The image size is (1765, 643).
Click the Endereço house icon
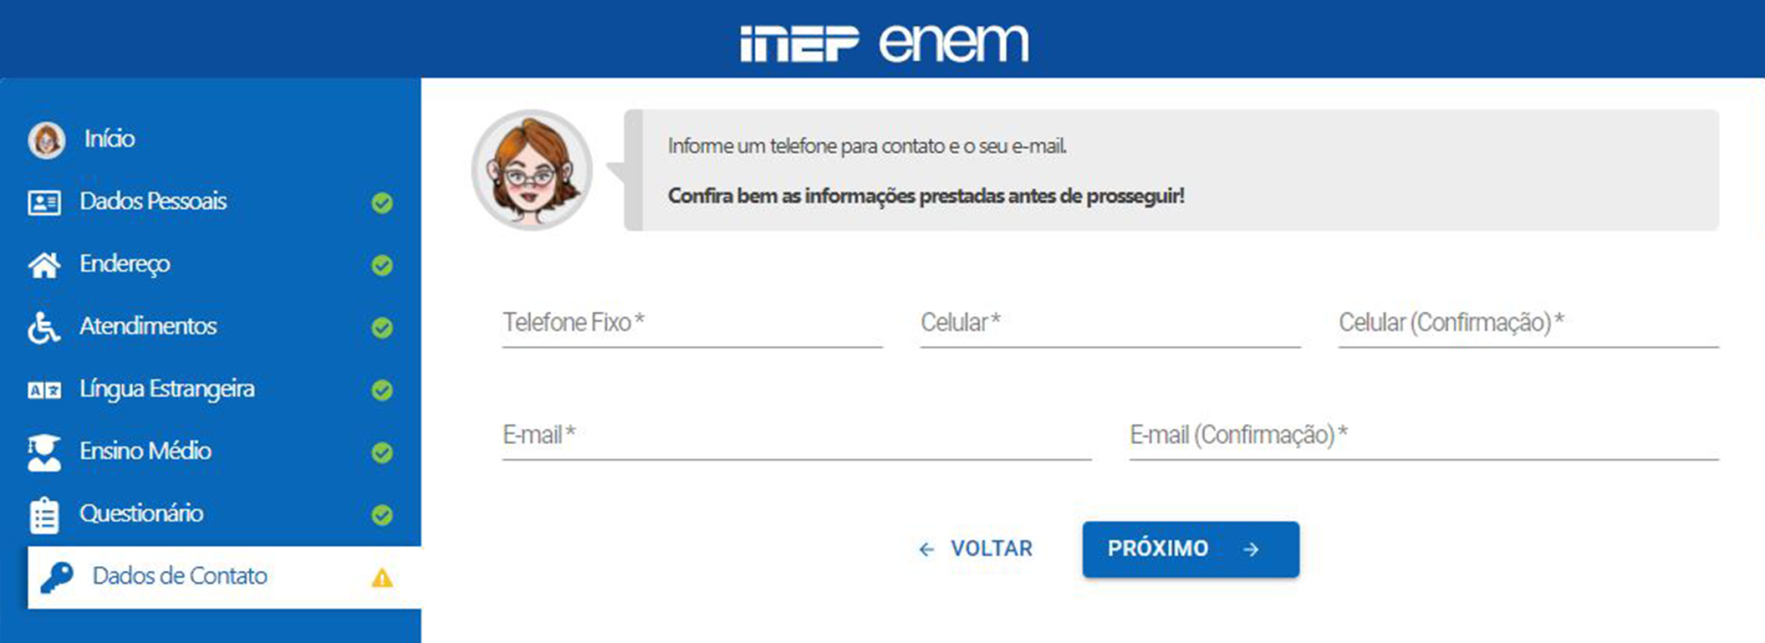click(44, 265)
